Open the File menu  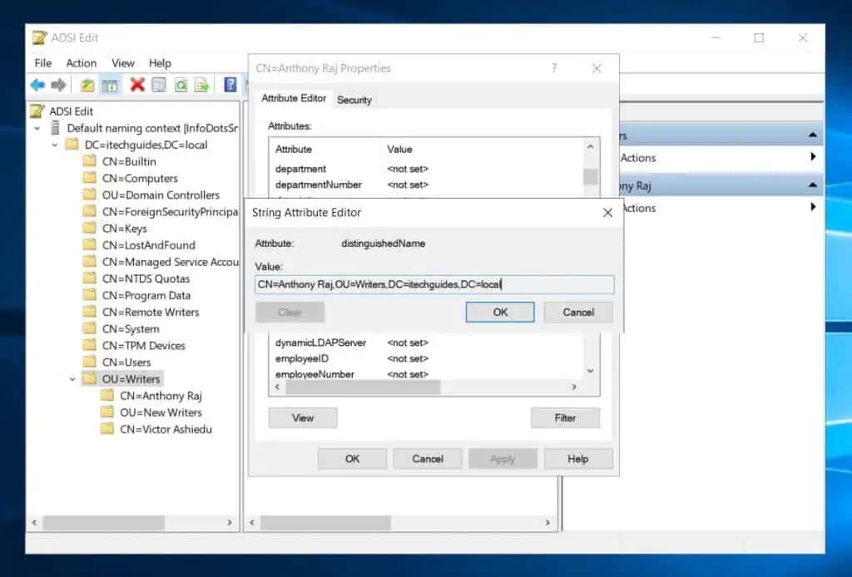coord(43,63)
